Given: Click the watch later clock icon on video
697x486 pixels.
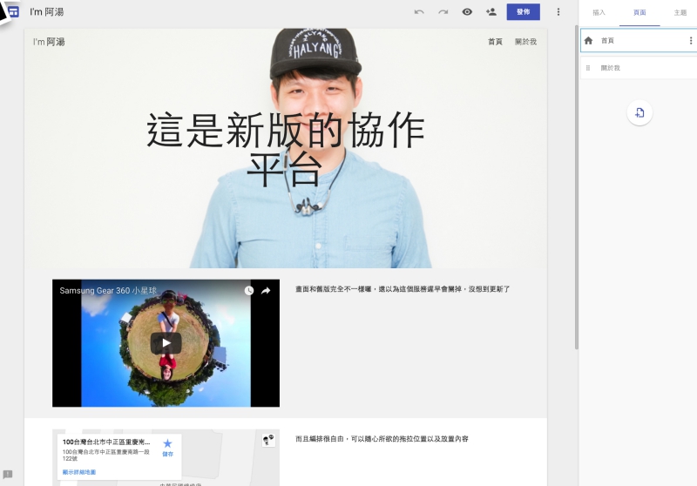Looking at the screenshot, I should [x=249, y=291].
